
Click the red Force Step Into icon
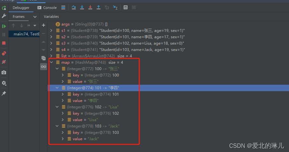coord(90,7)
